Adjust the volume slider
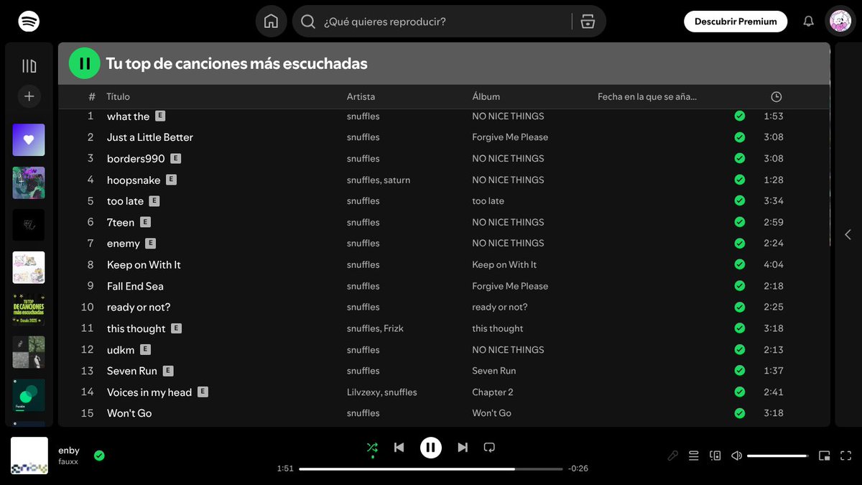Image resolution: width=862 pixels, height=485 pixels. pos(778,456)
